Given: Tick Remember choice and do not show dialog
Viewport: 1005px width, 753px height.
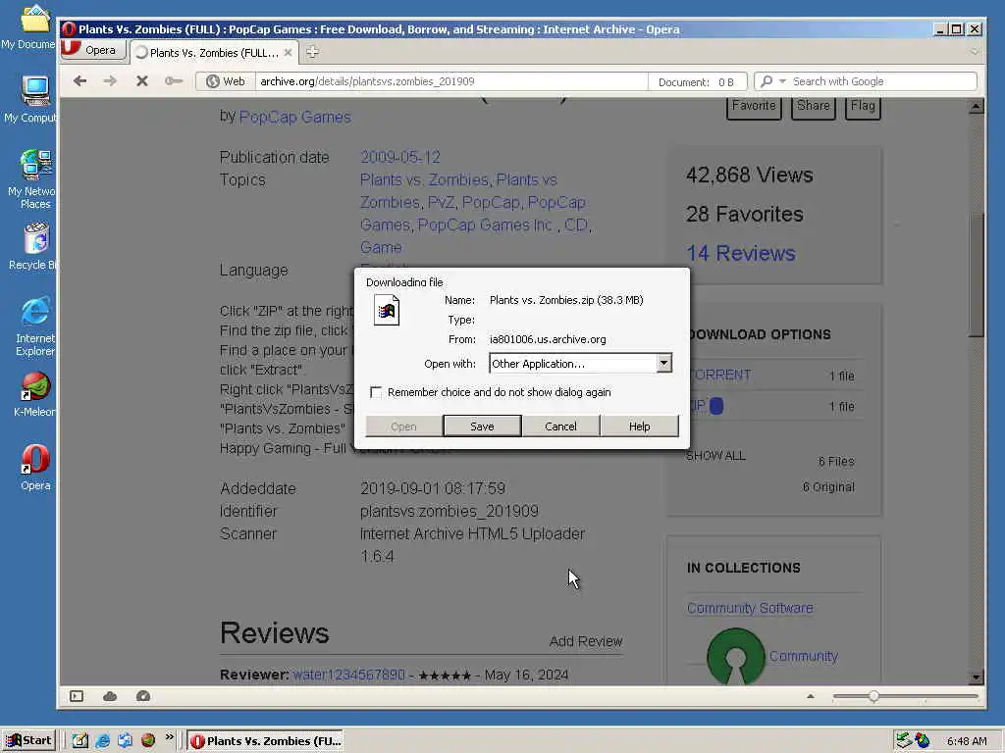Looking at the screenshot, I should coord(376,392).
